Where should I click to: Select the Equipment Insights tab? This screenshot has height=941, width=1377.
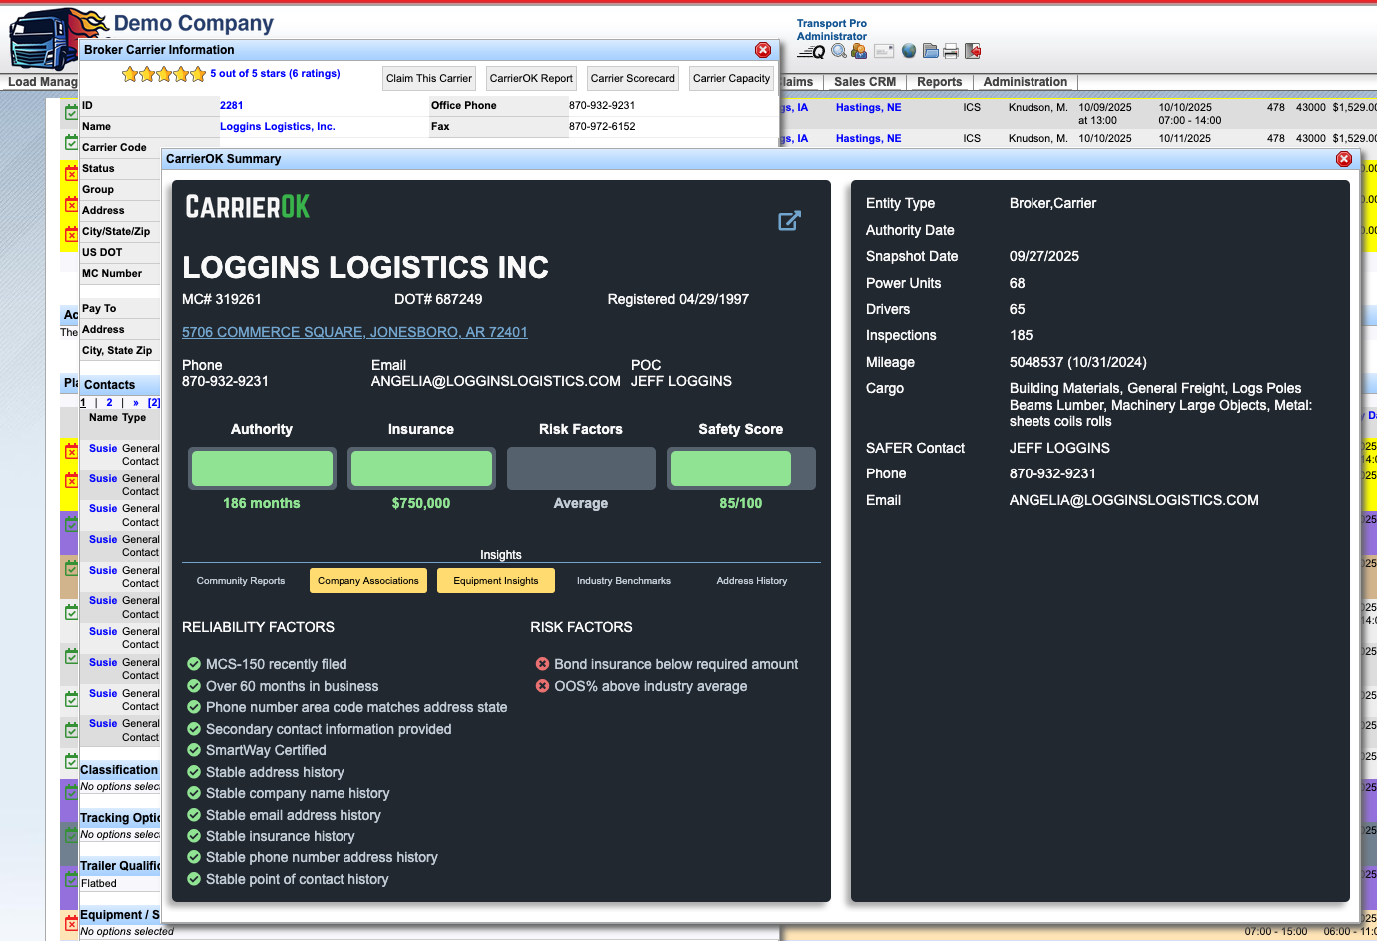[496, 581]
